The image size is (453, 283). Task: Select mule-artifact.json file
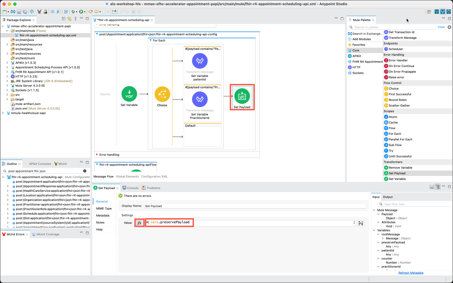click(x=26, y=104)
